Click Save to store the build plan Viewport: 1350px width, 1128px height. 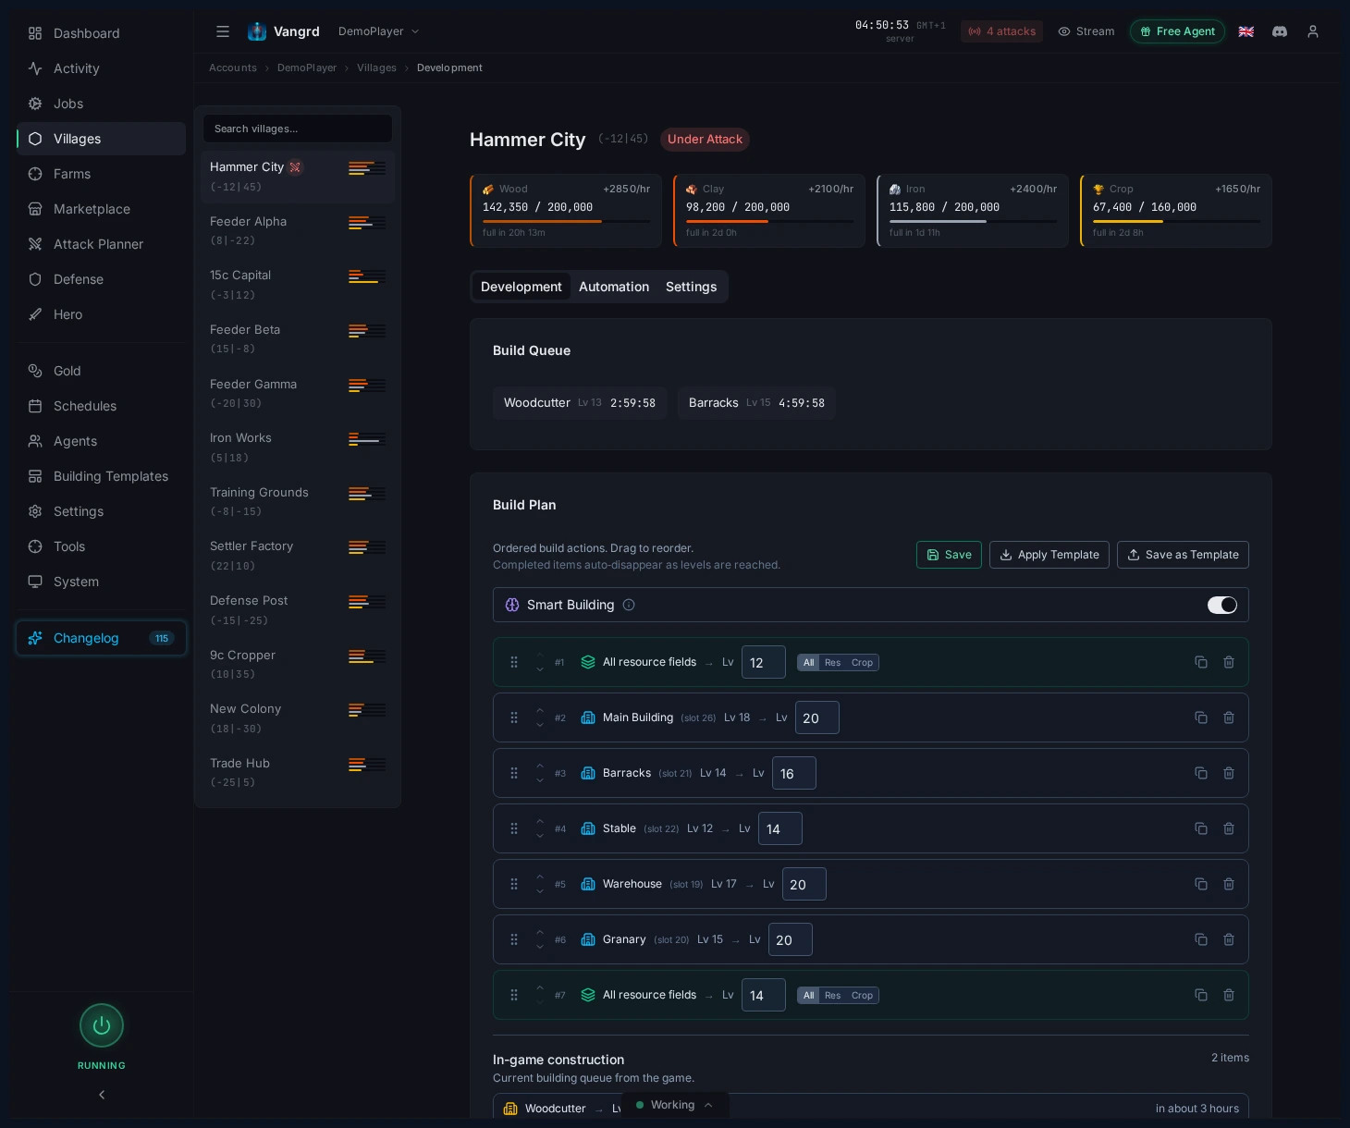tap(949, 555)
